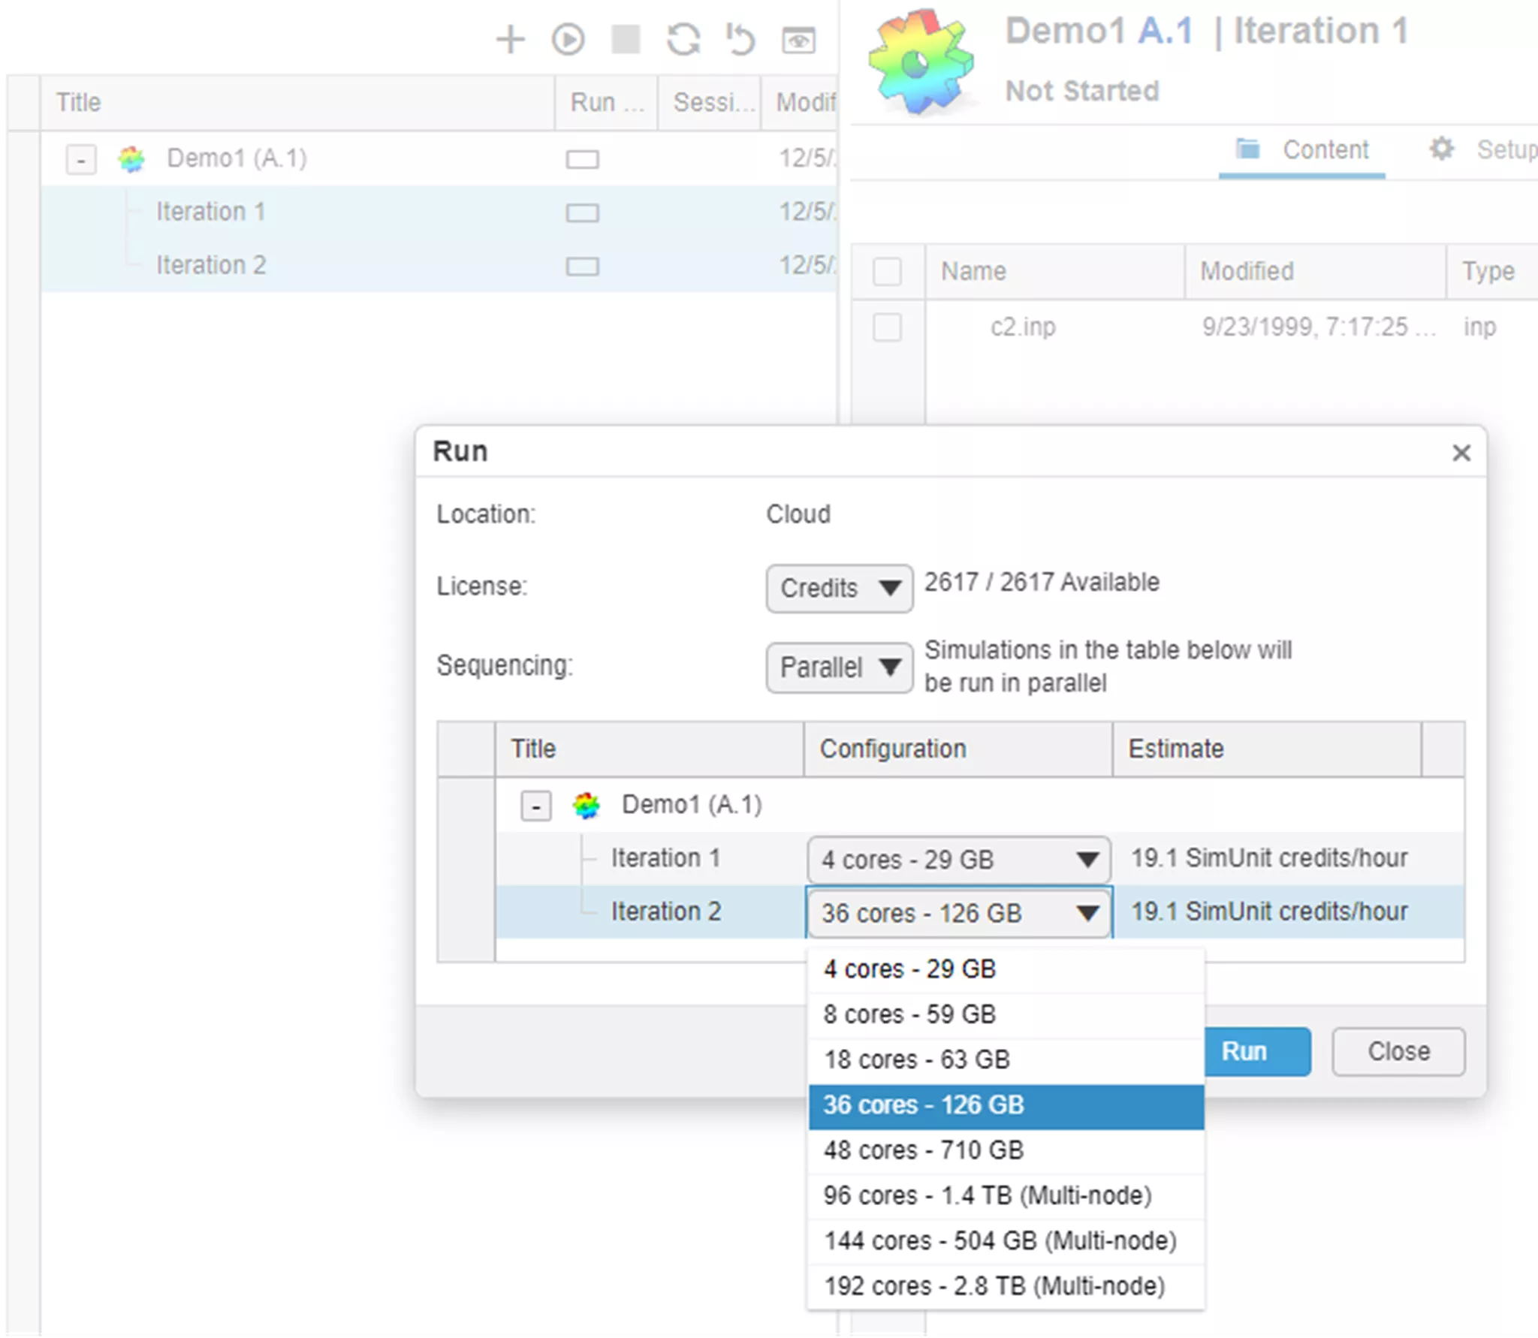Collapse Demo1 (A.1) in the simulation tree
The width and height of the screenshot is (1538, 1338).
[81, 160]
